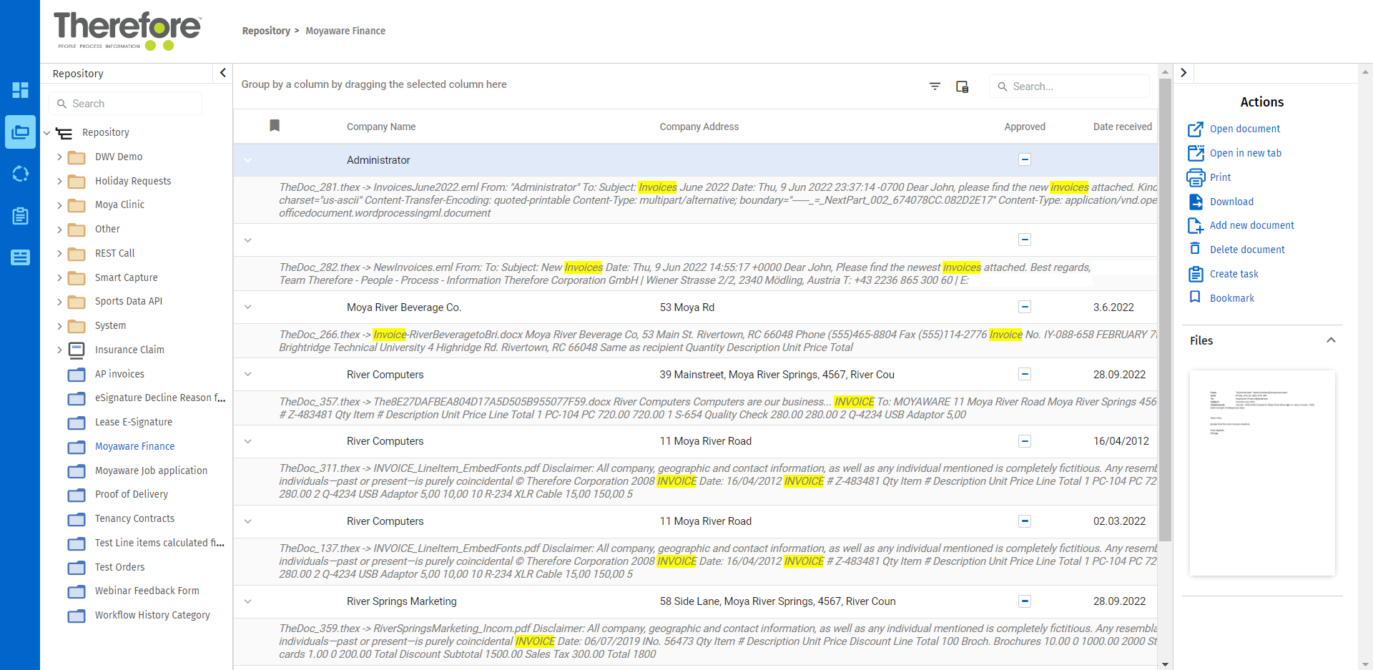Viewport: 1373px width, 670px height.
Task: Sort by Company Address column
Action: coord(699,127)
